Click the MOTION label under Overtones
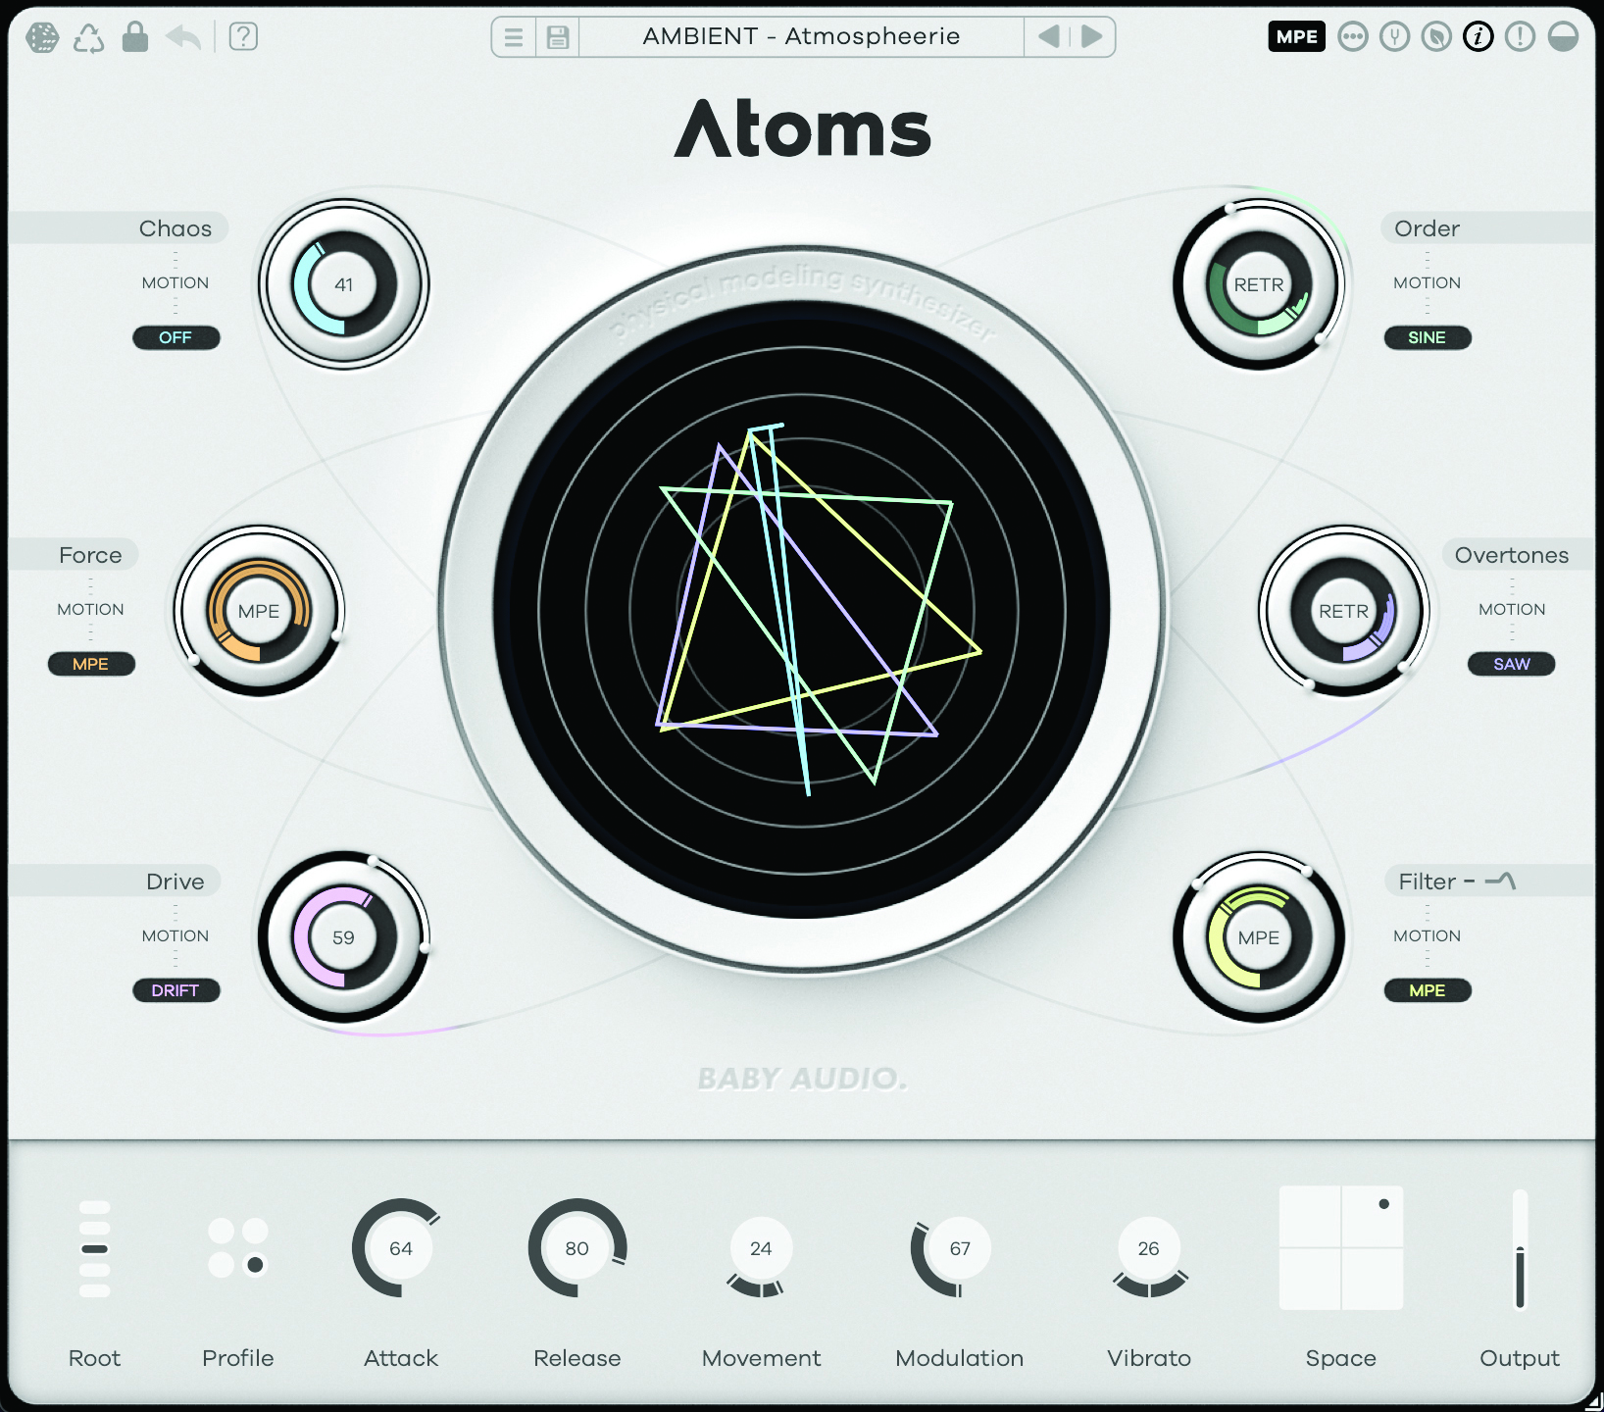Image resolution: width=1604 pixels, height=1412 pixels. 1512,609
